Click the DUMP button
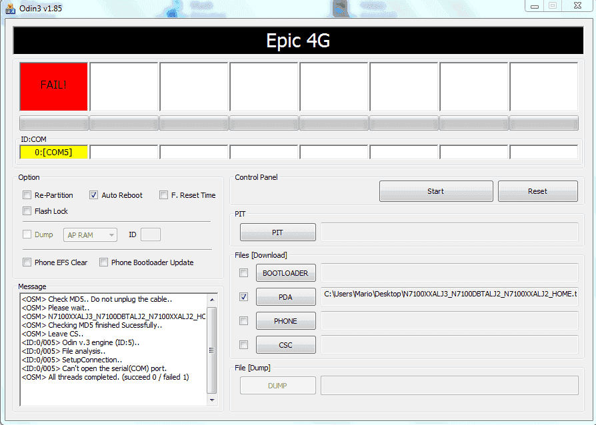The image size is (596, 425). (x=278, y=386)
